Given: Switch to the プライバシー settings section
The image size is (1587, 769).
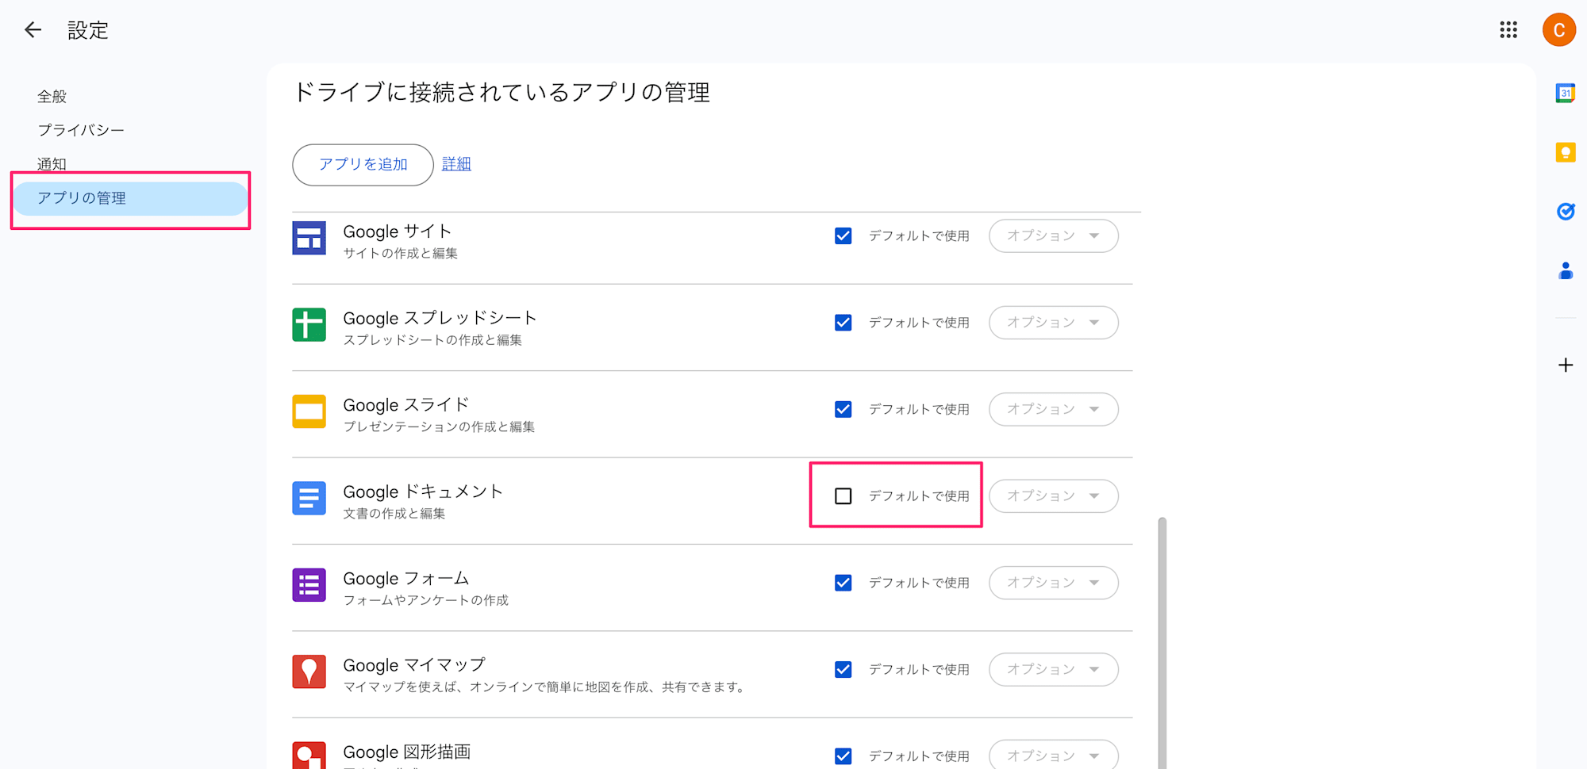Looking at the screenshot, I should click(80, 129).
